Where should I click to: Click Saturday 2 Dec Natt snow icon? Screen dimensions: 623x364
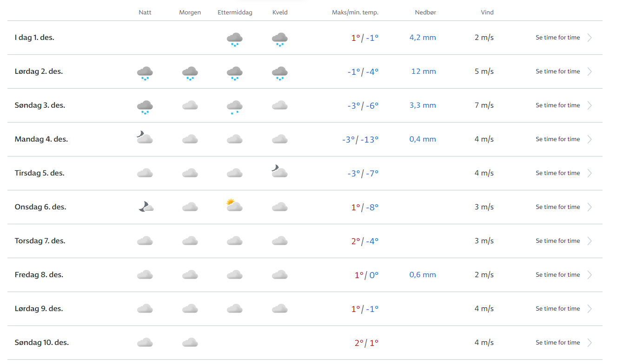pos(145,72)
